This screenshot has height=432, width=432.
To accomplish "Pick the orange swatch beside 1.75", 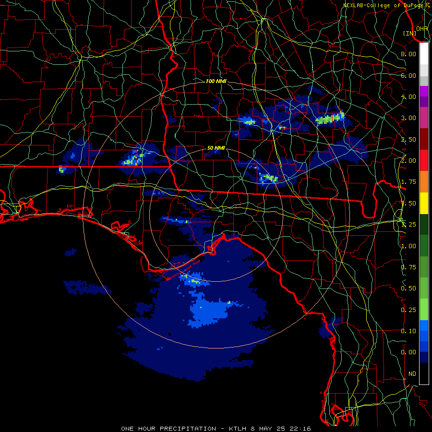I will tap(424, 182).
